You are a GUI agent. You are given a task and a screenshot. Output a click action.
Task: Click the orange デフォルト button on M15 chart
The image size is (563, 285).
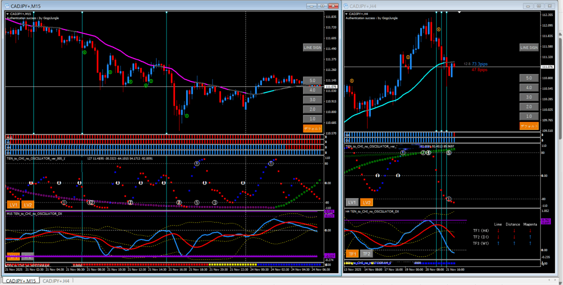coord(312,128)
